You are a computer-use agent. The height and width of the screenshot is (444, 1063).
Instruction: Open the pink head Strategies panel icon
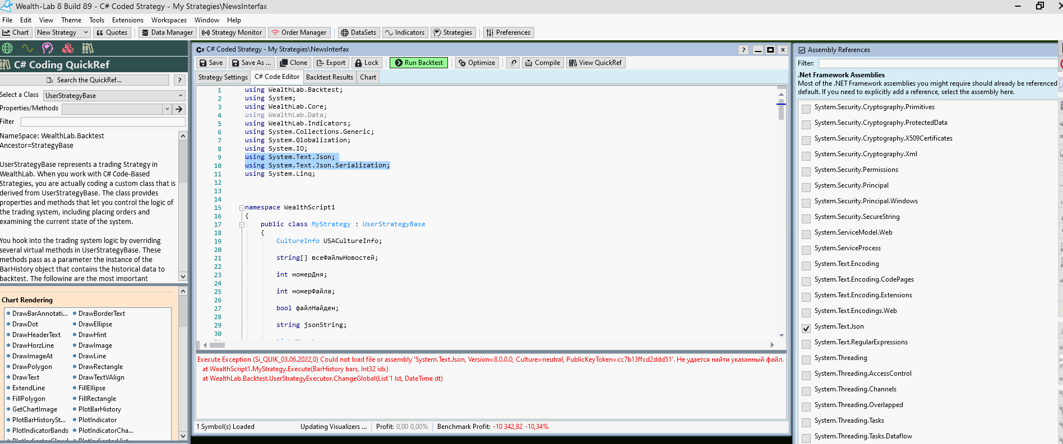[48, 48]
